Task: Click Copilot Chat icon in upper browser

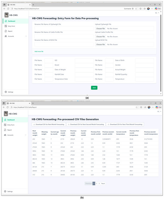Action: (x=158, y=9)
